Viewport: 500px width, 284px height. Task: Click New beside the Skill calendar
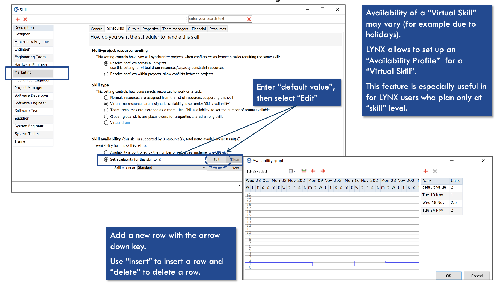(235, 168)
